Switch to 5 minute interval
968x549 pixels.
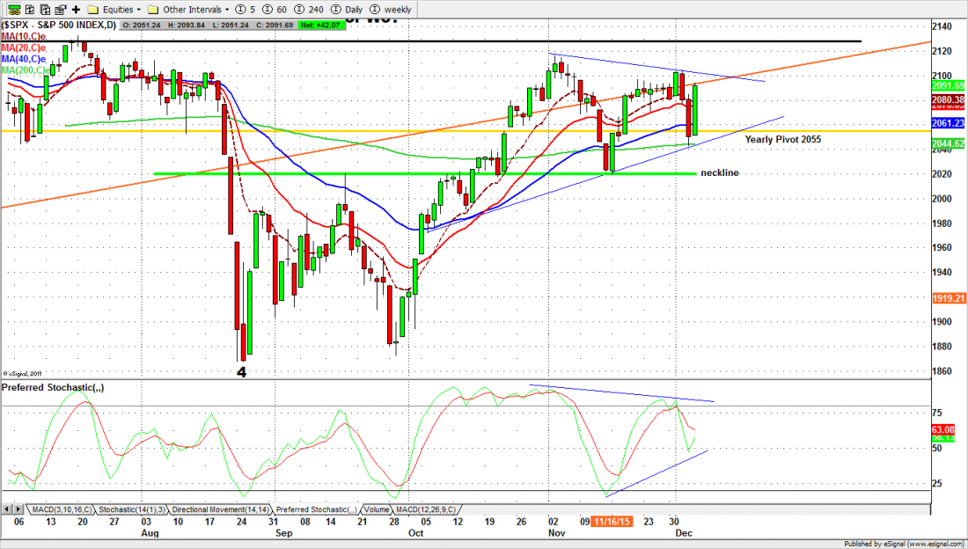[245, 10]
